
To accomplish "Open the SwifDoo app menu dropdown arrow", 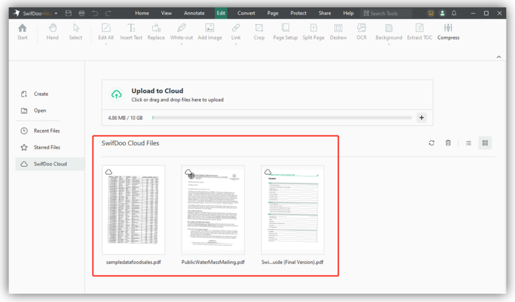I will pos(56,14).
